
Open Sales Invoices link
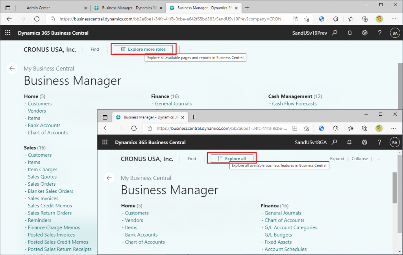pyautogui.click(x=43, y=198)
